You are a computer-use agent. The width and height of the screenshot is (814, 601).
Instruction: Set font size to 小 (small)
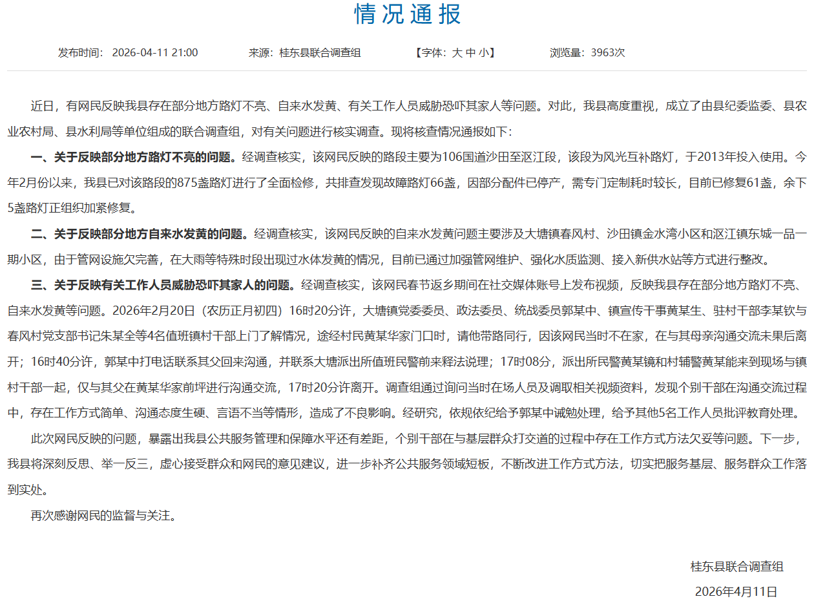coord(484,52)
